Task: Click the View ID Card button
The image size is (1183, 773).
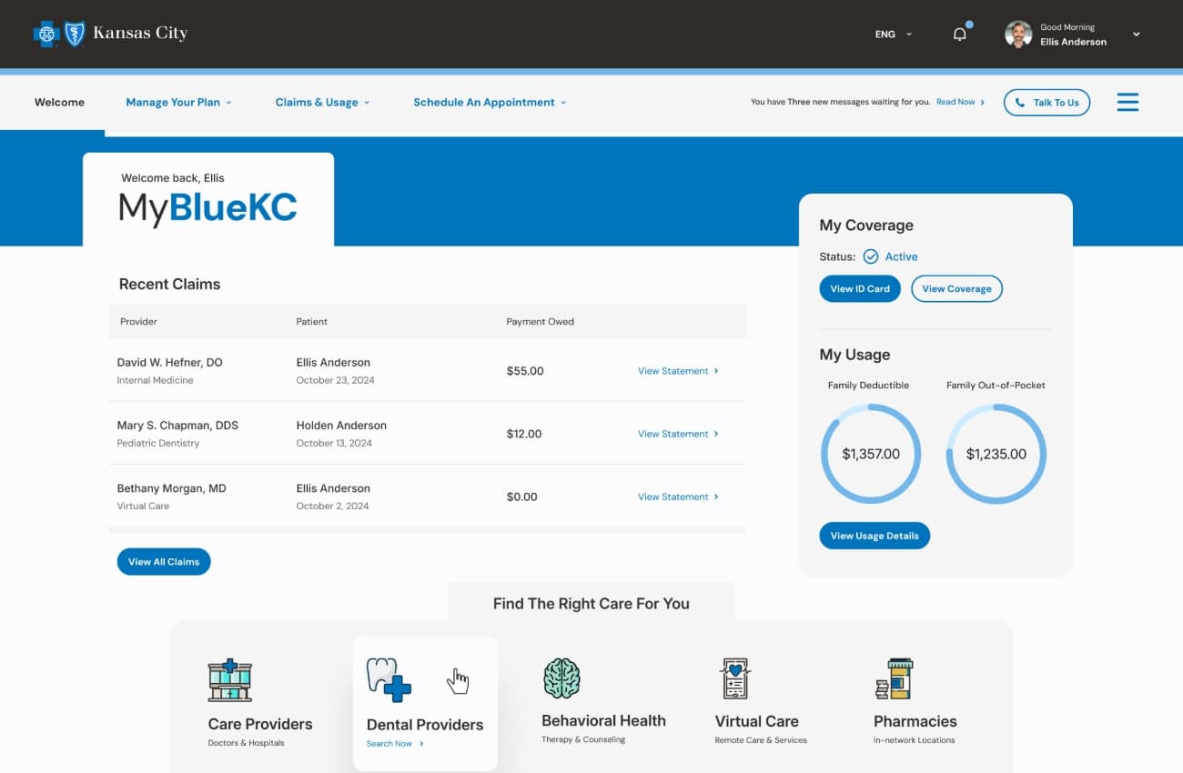Action: tap(860, 288)
